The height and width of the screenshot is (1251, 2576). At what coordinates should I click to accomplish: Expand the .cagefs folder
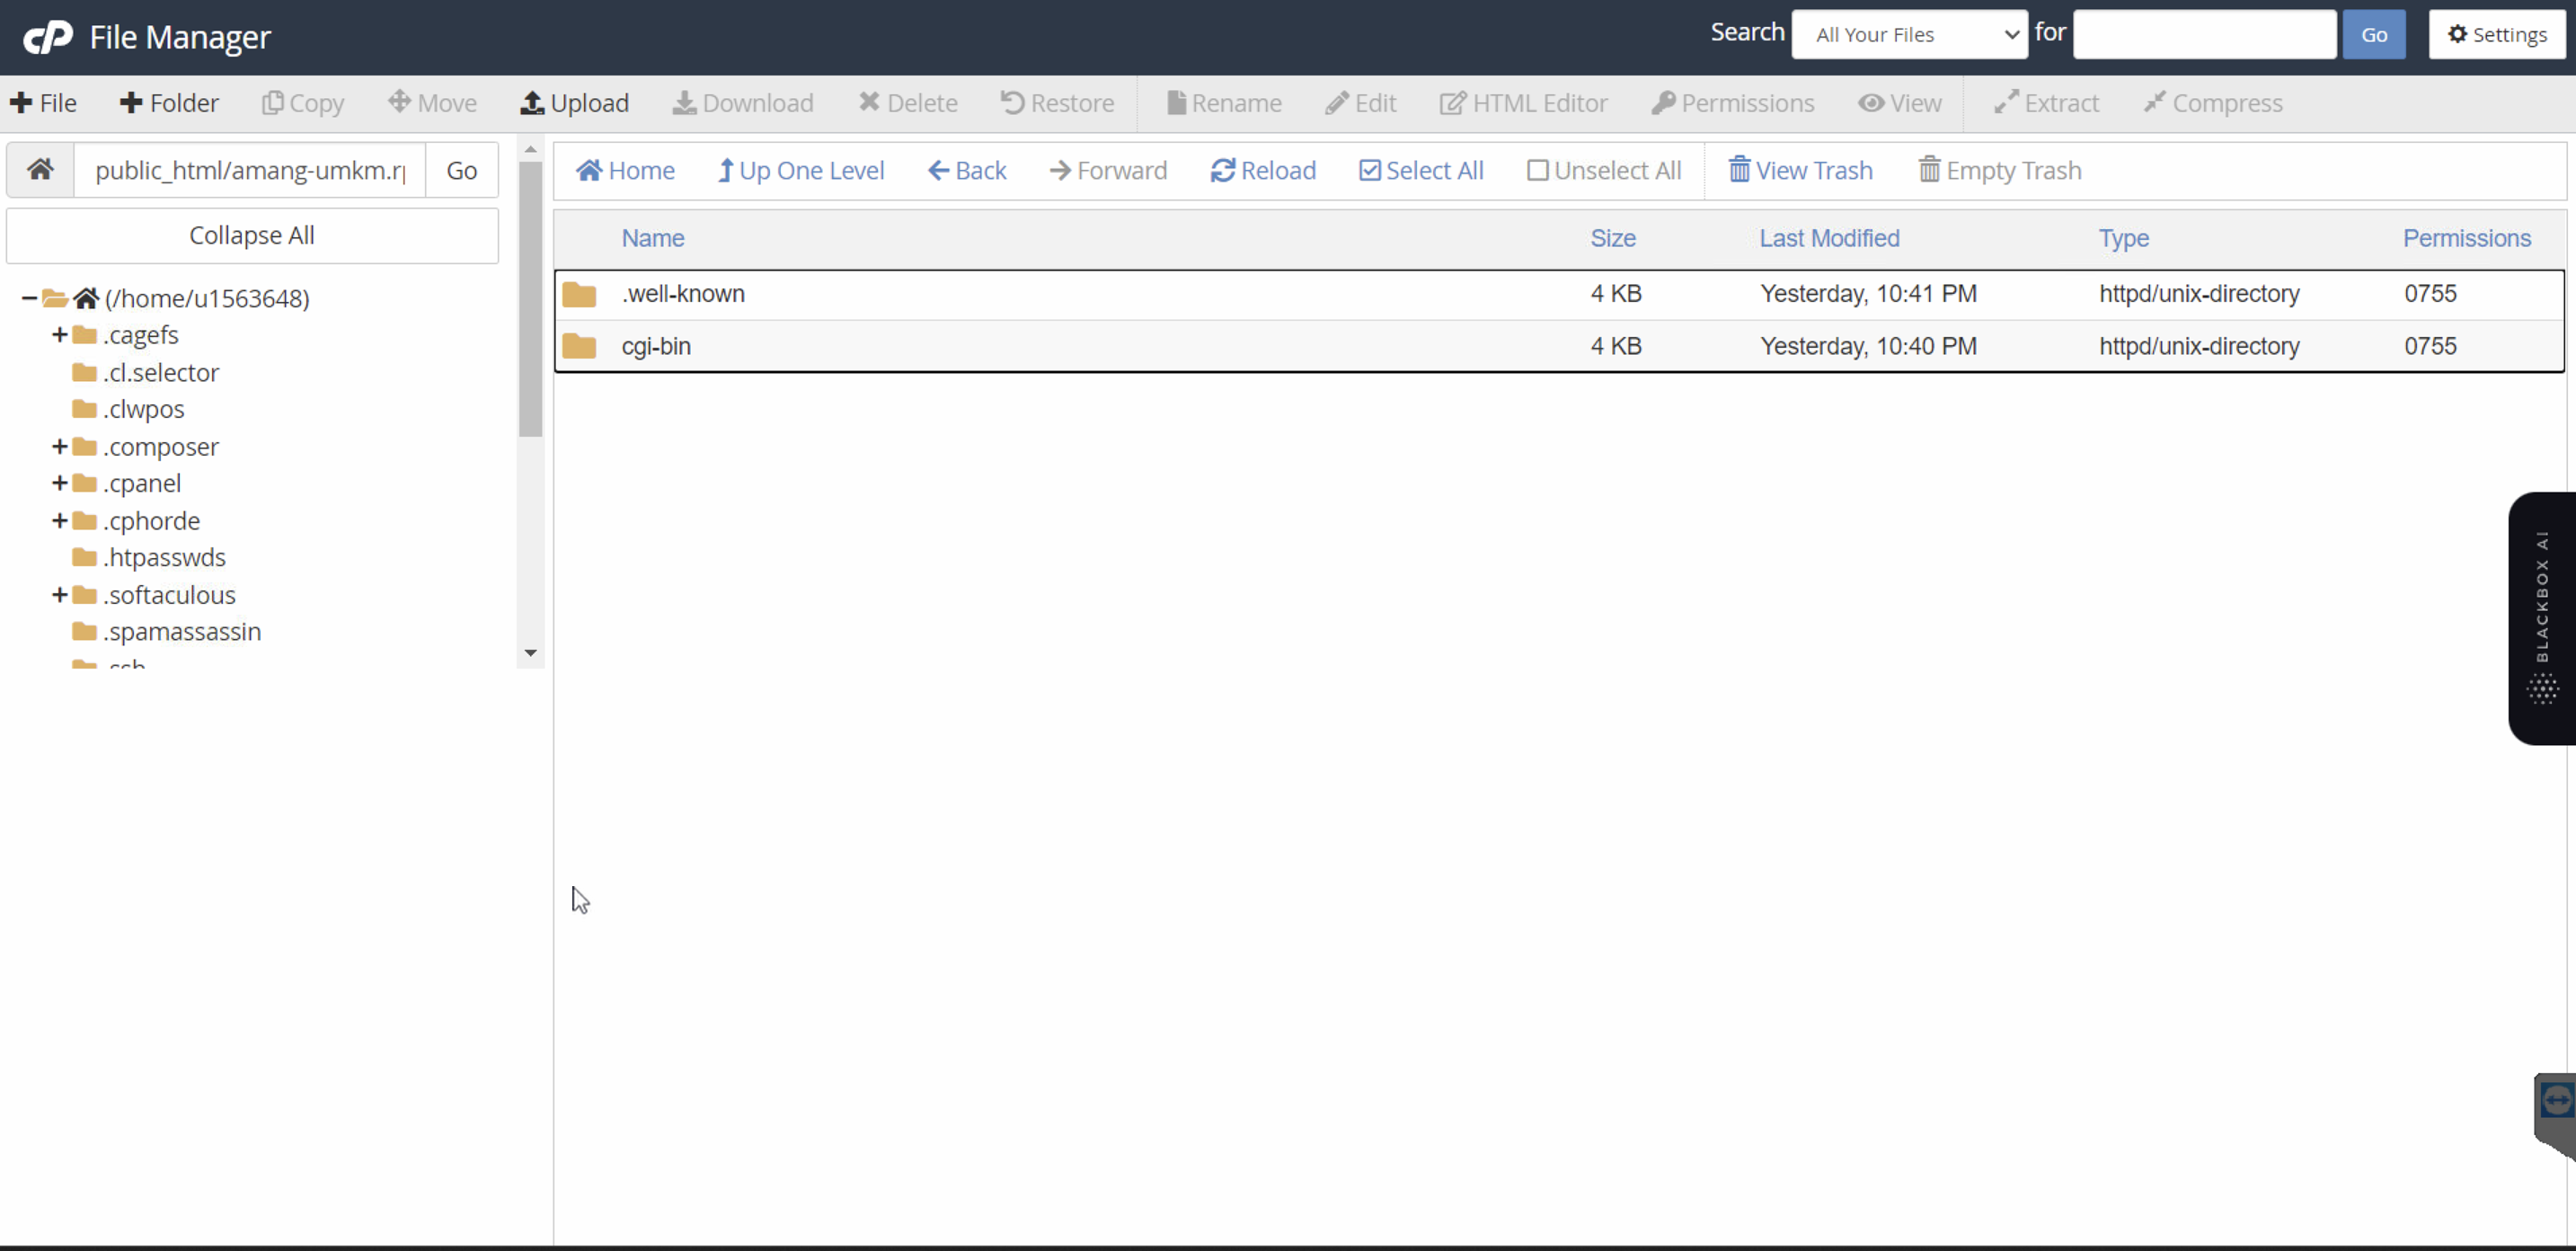click(59, 335)
